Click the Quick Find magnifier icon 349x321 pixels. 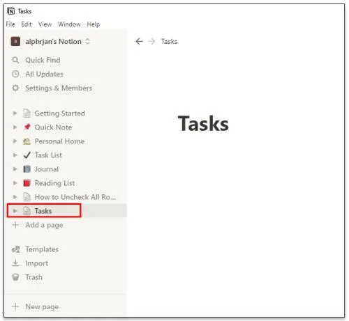tap(15, 60)
